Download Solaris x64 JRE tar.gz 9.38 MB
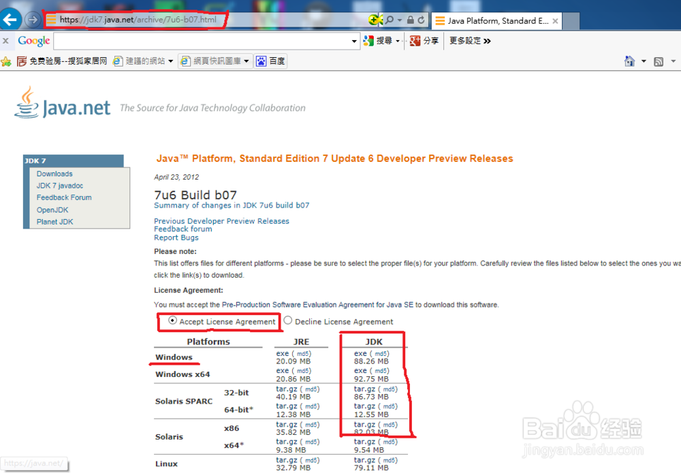Screen dimensions: 681x473 click(286, 442)
